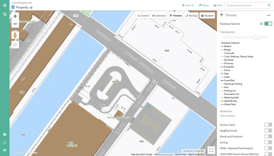274x156 pixels.
Task: Enable the Census Tracts theme
Action: click(x=268, y=125)
